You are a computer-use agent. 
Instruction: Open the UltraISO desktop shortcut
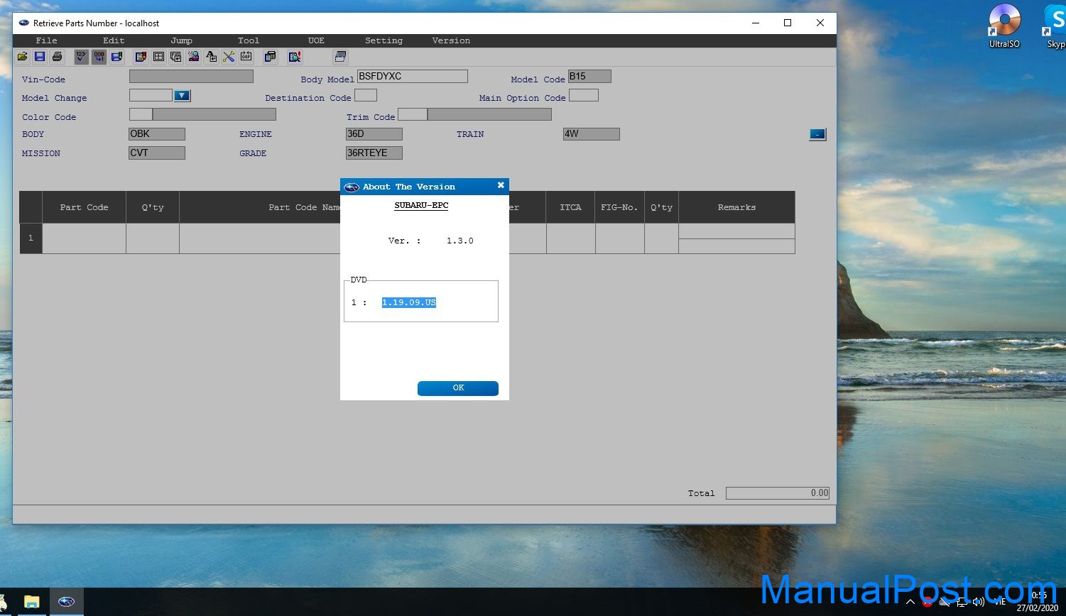pyautogui.click(x=1004, y=26)
